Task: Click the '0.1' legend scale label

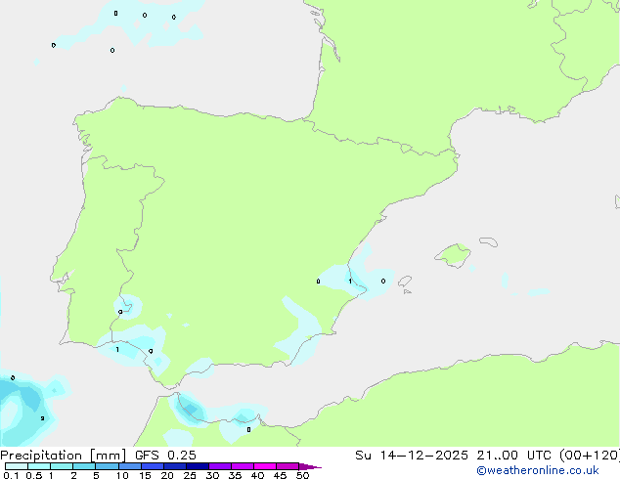Action: (11, 475)
